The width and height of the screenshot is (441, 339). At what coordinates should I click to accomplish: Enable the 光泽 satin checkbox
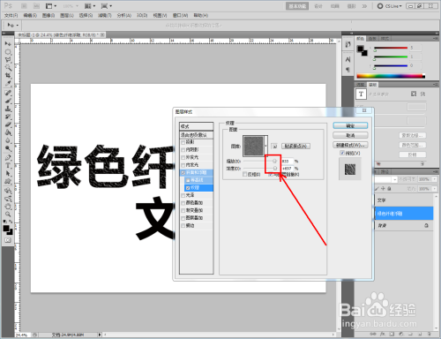[x=183, y=195]
